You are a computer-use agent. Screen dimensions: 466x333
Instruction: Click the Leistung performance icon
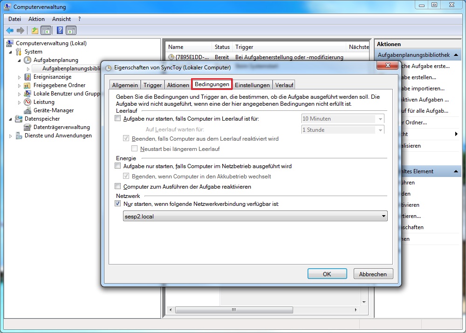27,102
